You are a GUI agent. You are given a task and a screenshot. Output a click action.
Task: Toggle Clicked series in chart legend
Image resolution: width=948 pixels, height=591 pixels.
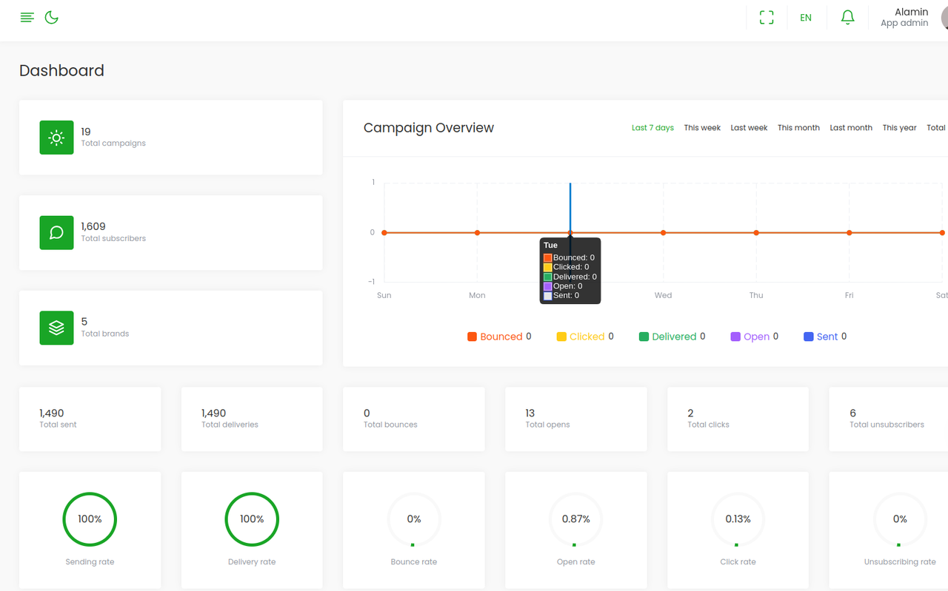[585, 337]
